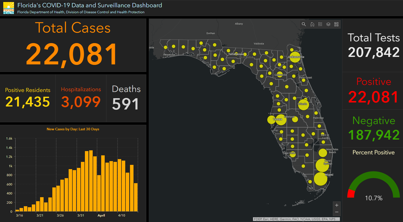This screenshot has width=403, height=222.
Task: Click the Florida Health logo
Action: (9, 8)
